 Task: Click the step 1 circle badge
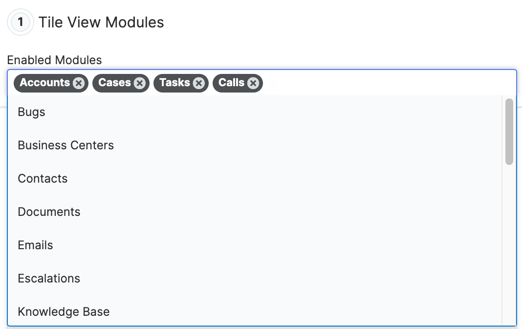click(x=21, y=22)
